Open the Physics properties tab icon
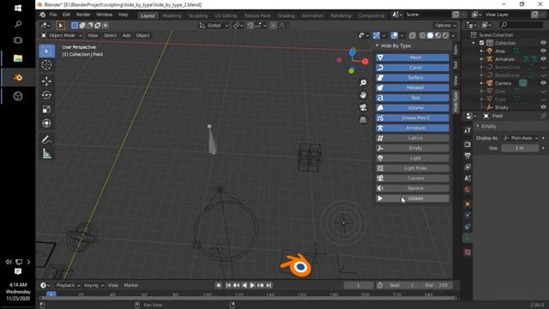549x309 pixels. tap(468, 215)
